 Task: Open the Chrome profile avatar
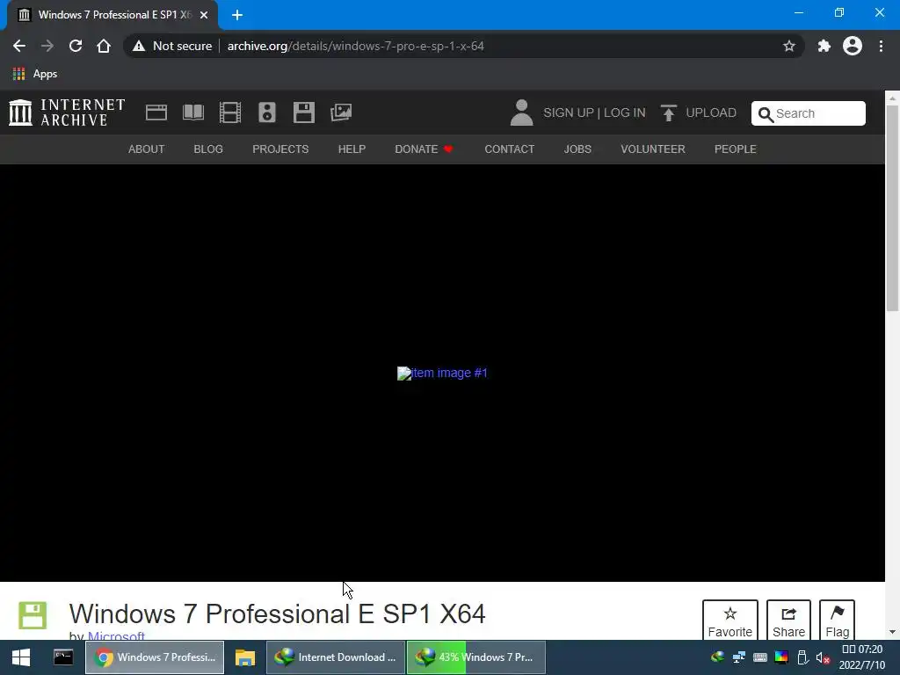pyautogui.click(x=853, y=46)
